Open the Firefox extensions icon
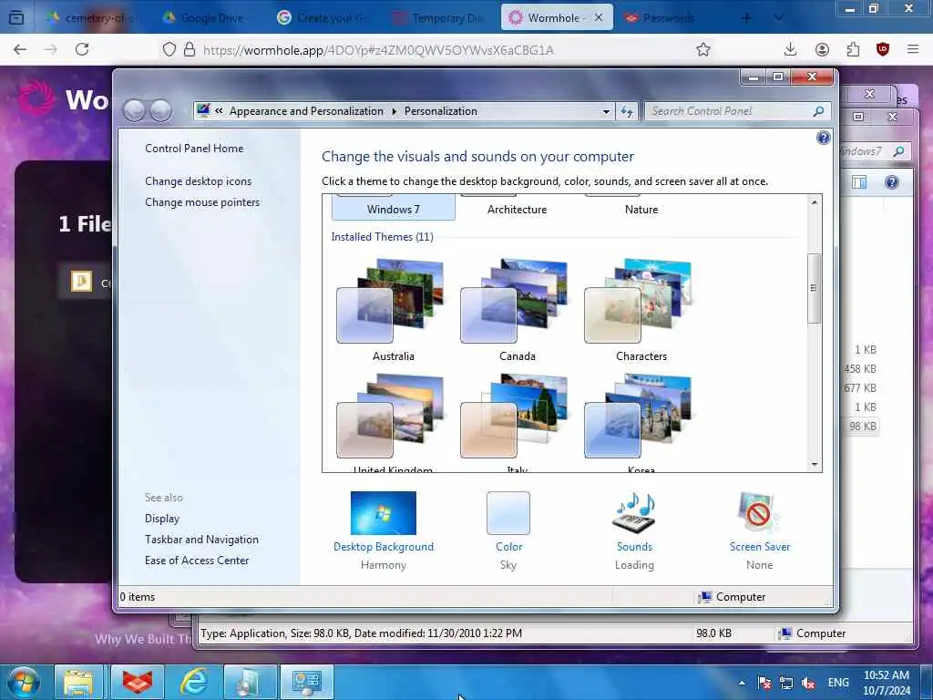The height and width of the screenshot is (700, 933). [x=853, y=49]
